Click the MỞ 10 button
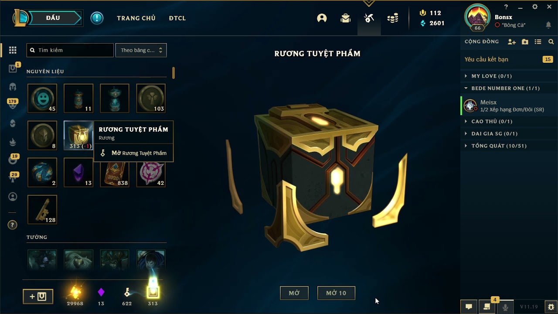The image size is (558, 314). click(336, 293)
